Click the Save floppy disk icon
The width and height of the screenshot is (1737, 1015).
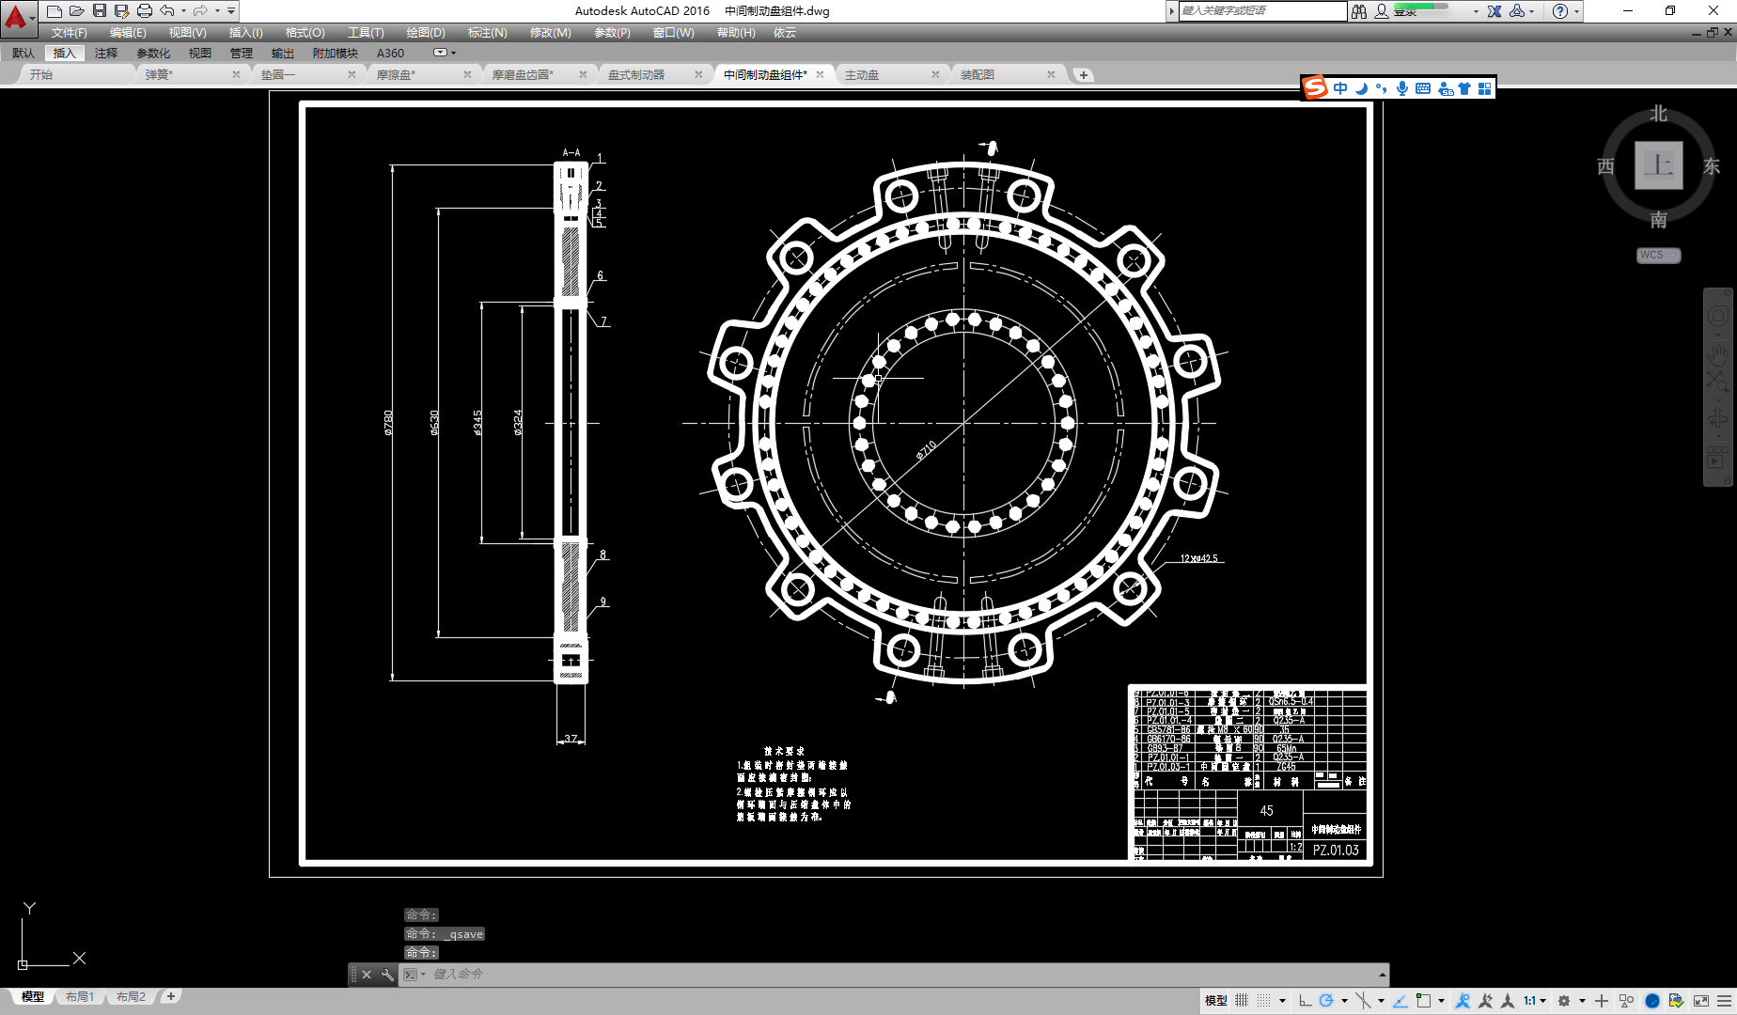click(100, 11)
